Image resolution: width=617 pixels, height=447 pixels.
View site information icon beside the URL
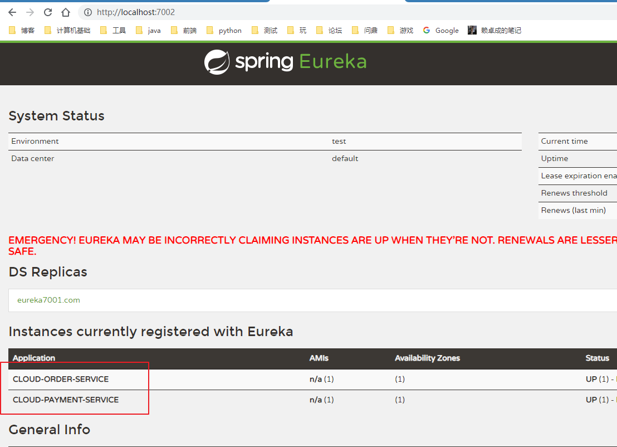88,12
